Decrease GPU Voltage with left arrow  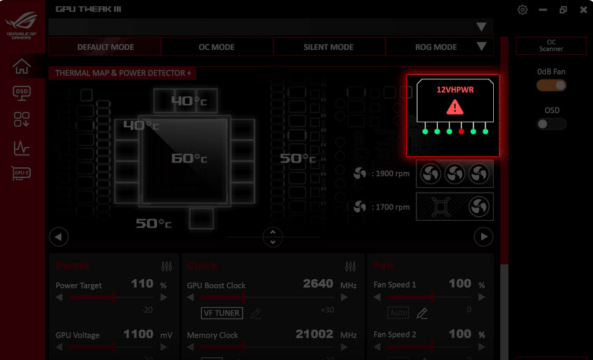point(59,347)
